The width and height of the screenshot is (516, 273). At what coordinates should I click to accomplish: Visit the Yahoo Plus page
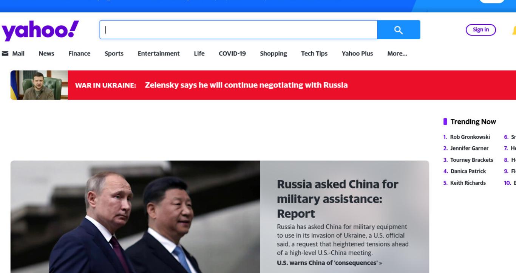pyautogui.click(x=357, y=54)
